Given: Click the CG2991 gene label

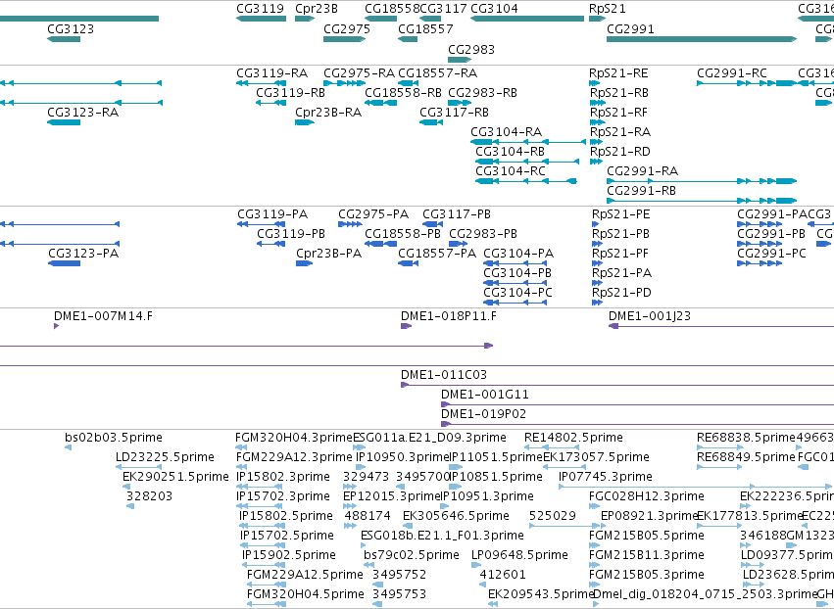Looking at the screenshot, I should [x=630, y=28].
